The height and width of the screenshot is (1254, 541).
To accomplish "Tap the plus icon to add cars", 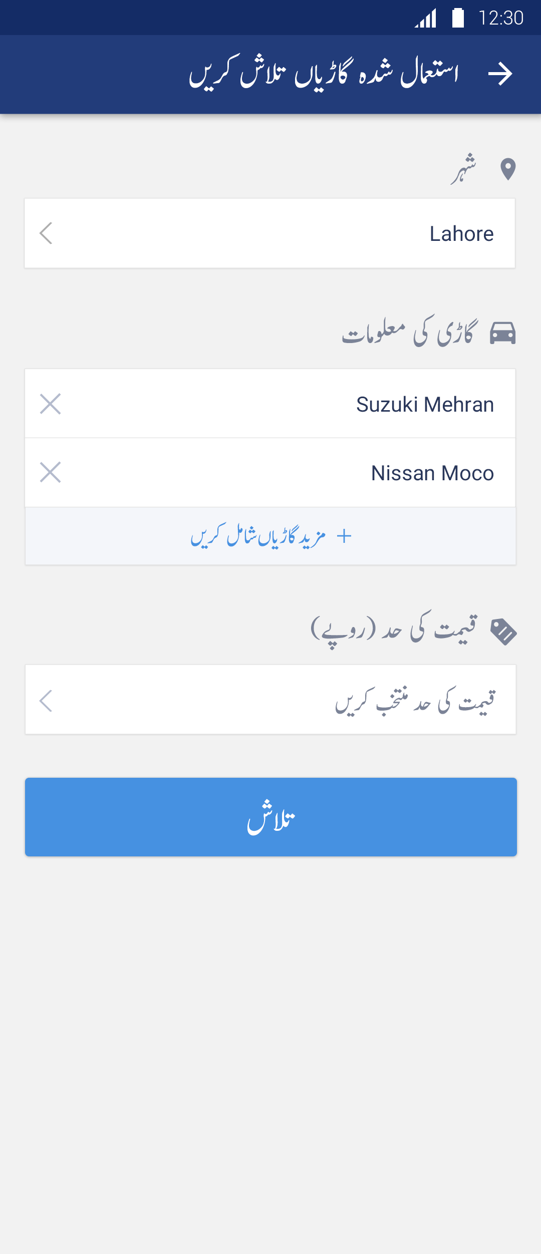I will (x=344, y=536).
